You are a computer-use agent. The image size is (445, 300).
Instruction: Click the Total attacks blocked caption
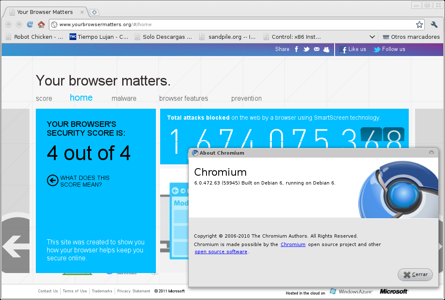(274, 118)
